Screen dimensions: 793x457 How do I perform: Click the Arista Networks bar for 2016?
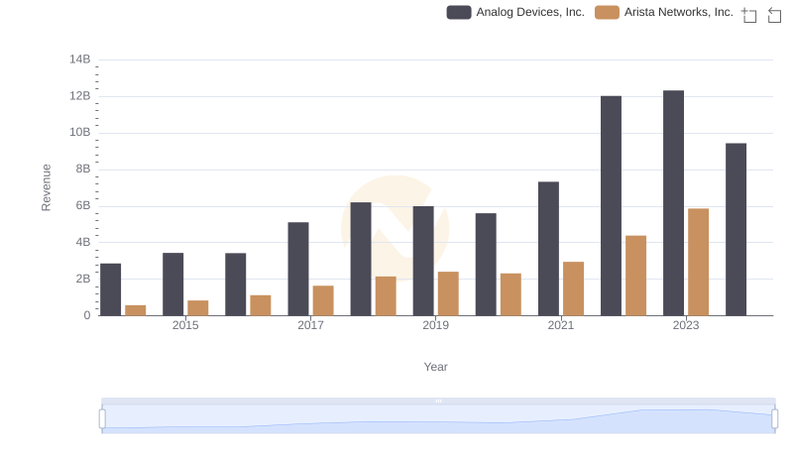pyautogui.click(x=261, y=306)
